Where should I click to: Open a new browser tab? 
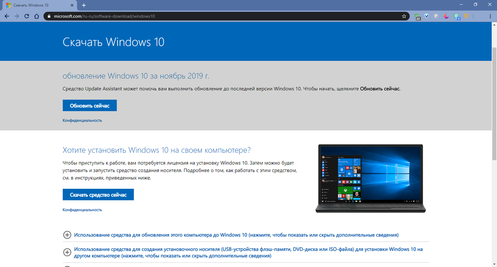click(x=84, y=5)
